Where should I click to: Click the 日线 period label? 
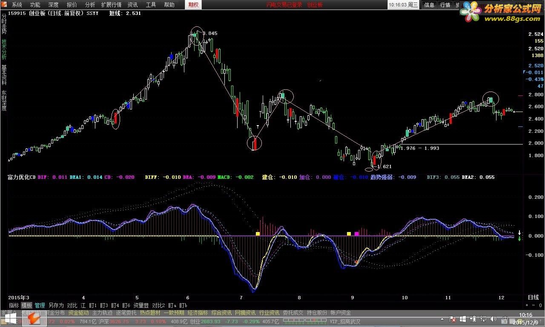click(533, 297)
